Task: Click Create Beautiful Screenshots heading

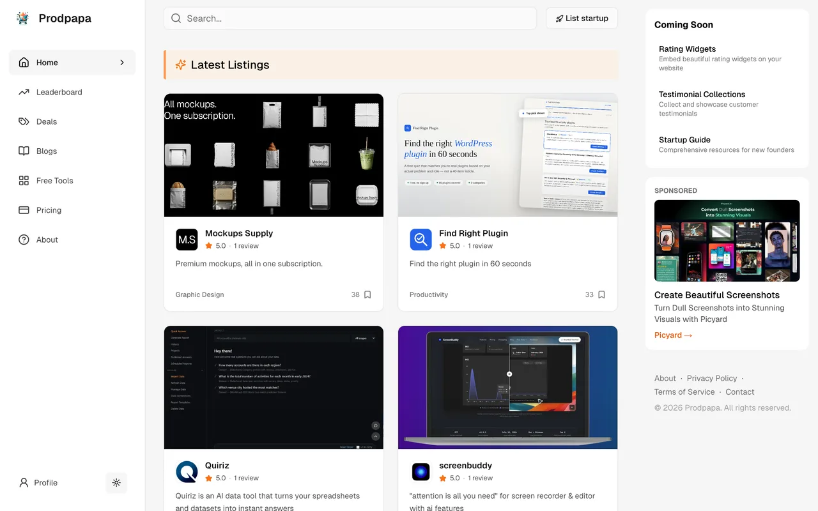Action: [x=717, y=295]
